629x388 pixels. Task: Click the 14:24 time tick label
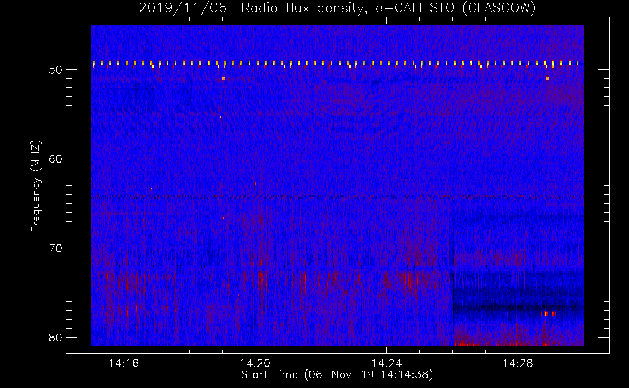386,364
